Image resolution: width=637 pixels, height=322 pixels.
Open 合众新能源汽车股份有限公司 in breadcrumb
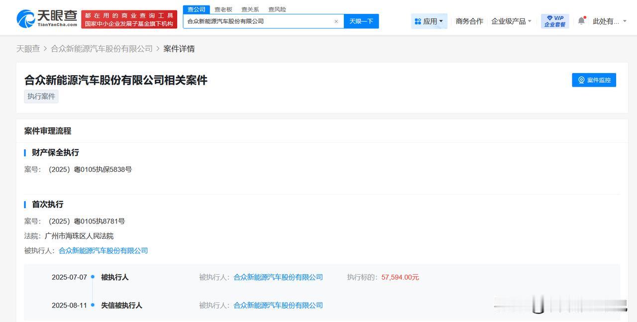coord(102,49)
